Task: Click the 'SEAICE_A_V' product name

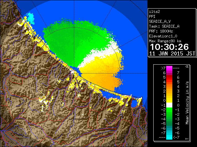Action: pos(160,21)
